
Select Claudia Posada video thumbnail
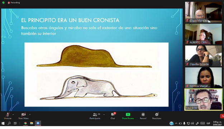tap(203, 56)
